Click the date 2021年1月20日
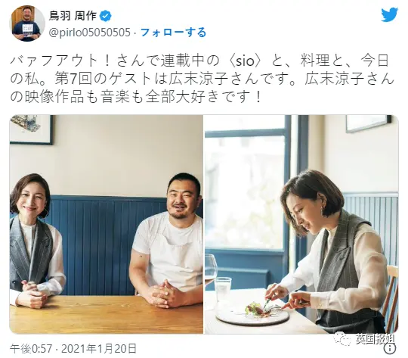408x358 pixels. [99, 349]
